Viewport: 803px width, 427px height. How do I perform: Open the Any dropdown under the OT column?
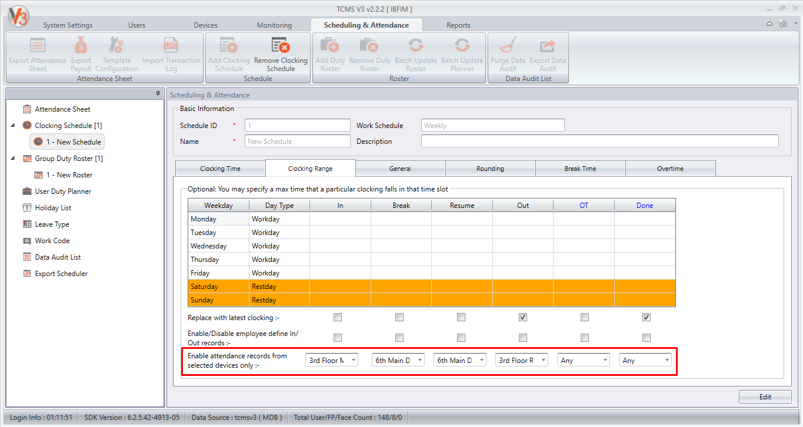pyautogui.click(x=584, y=360)
